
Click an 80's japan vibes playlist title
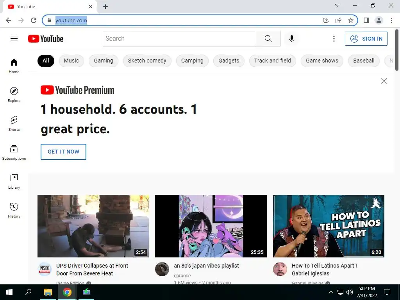click(x=206, y=266)
